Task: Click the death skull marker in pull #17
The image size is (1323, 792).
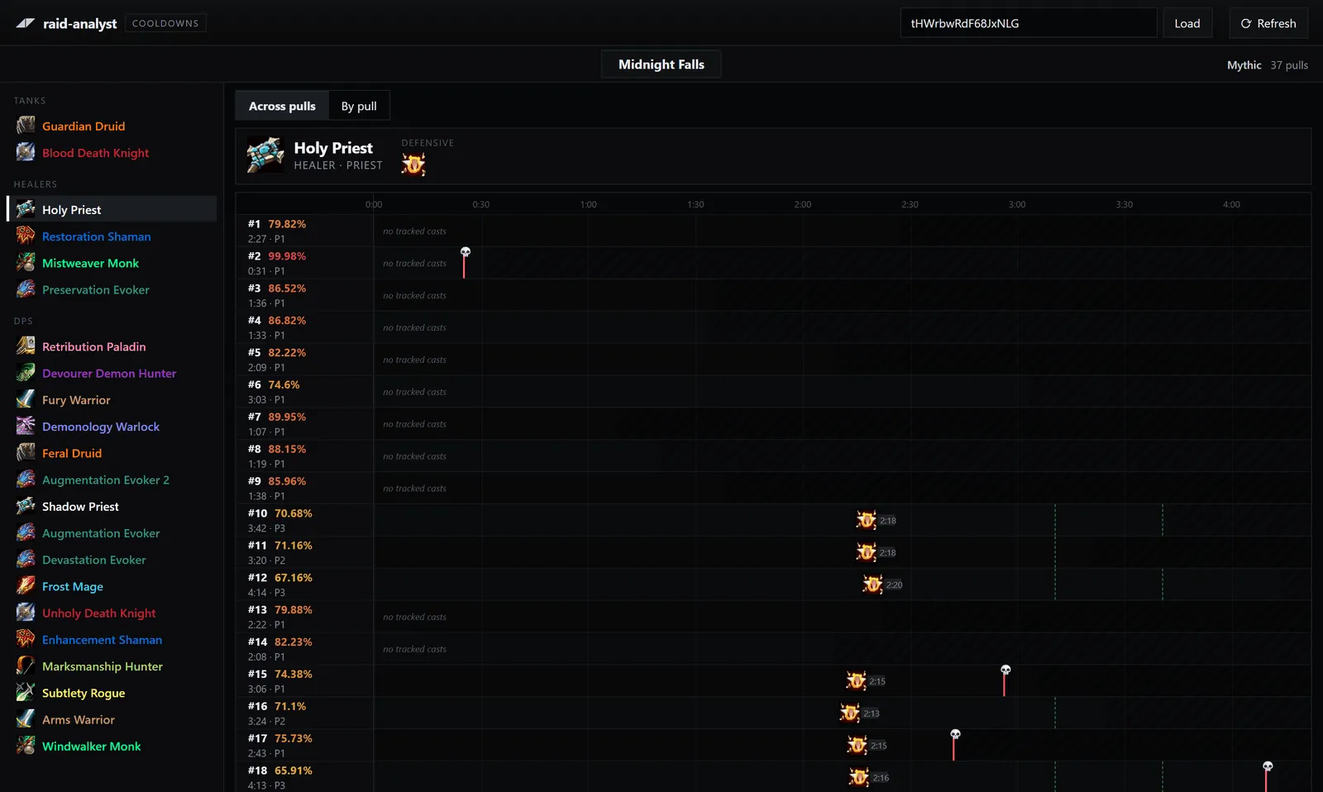Action: pyautogui.click(x=955, y=734)
